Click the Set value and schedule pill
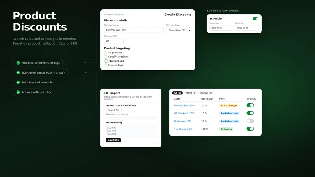315x177 pixels. (x=34, y=83)
